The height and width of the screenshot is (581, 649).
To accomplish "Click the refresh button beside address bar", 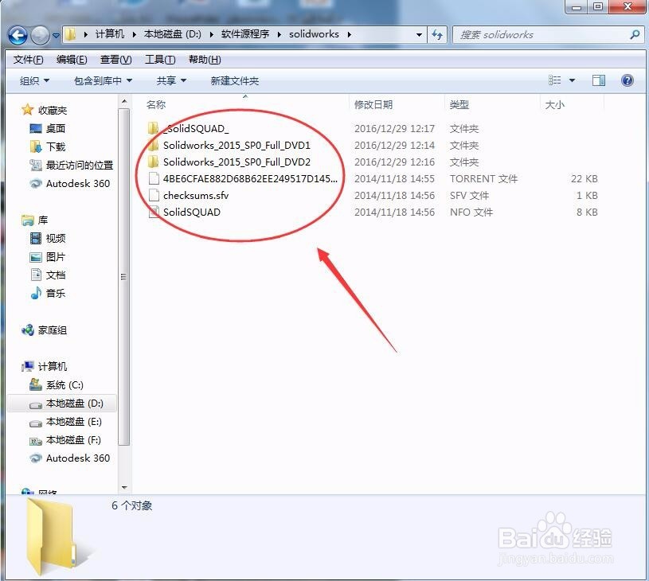I will (437, 35).
